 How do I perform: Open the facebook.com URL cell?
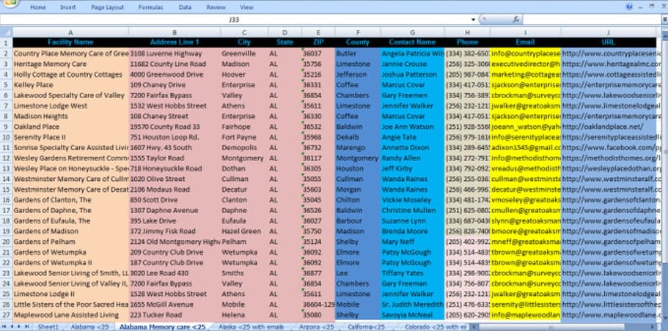[609, 148]
